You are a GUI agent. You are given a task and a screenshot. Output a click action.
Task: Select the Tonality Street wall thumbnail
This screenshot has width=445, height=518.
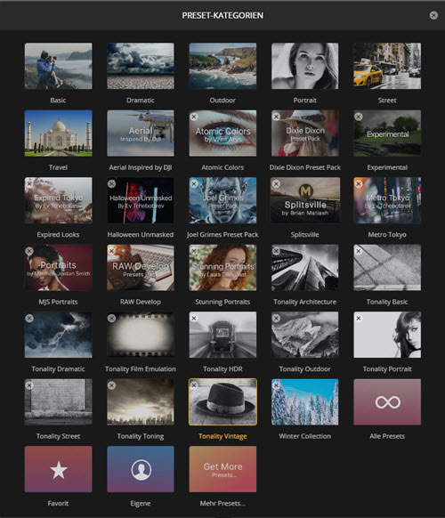(58, 401)
